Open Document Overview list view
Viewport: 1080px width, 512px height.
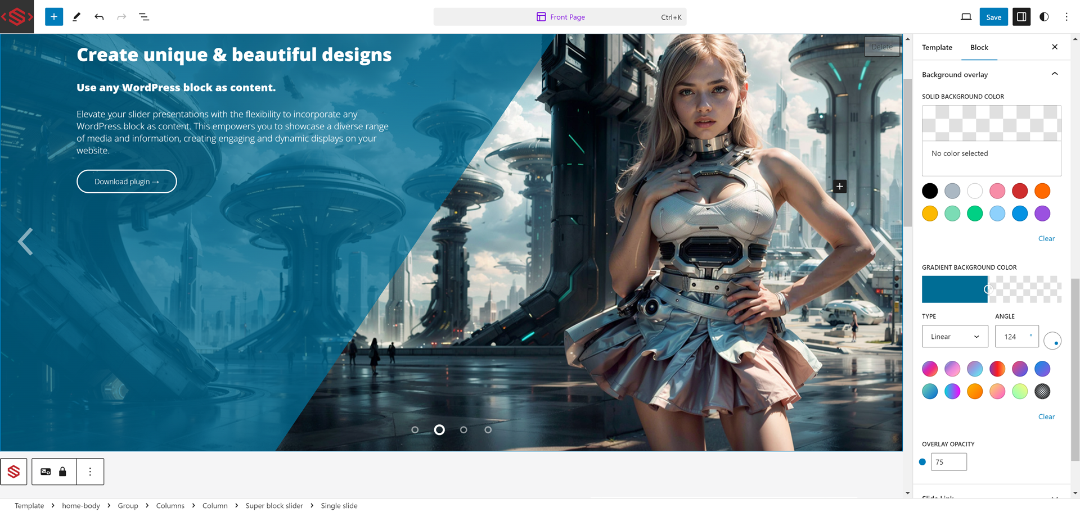tap(144, 17)
